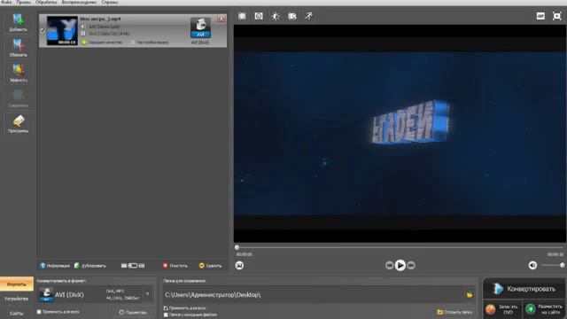Click the Дублировать button
The image size is (567, 319).
click(90, 266)
